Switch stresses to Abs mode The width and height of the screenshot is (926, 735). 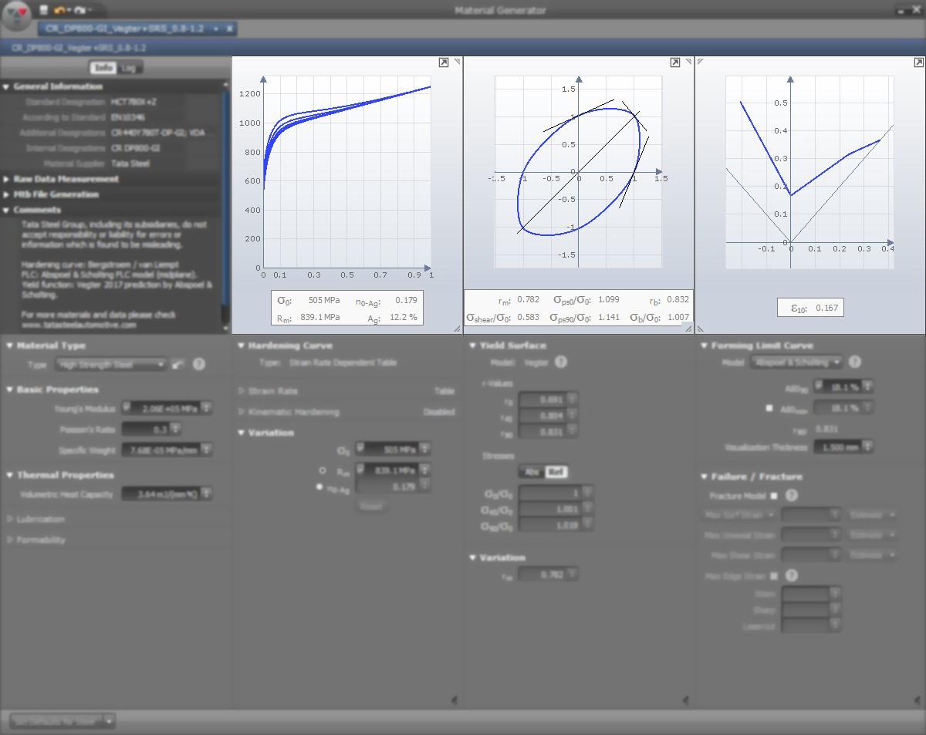point(532,471)
